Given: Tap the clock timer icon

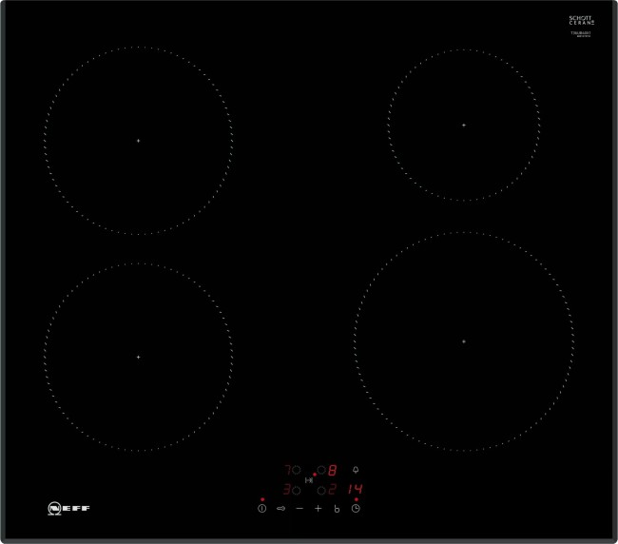Looking at the screenshot, I should [355, 509].
